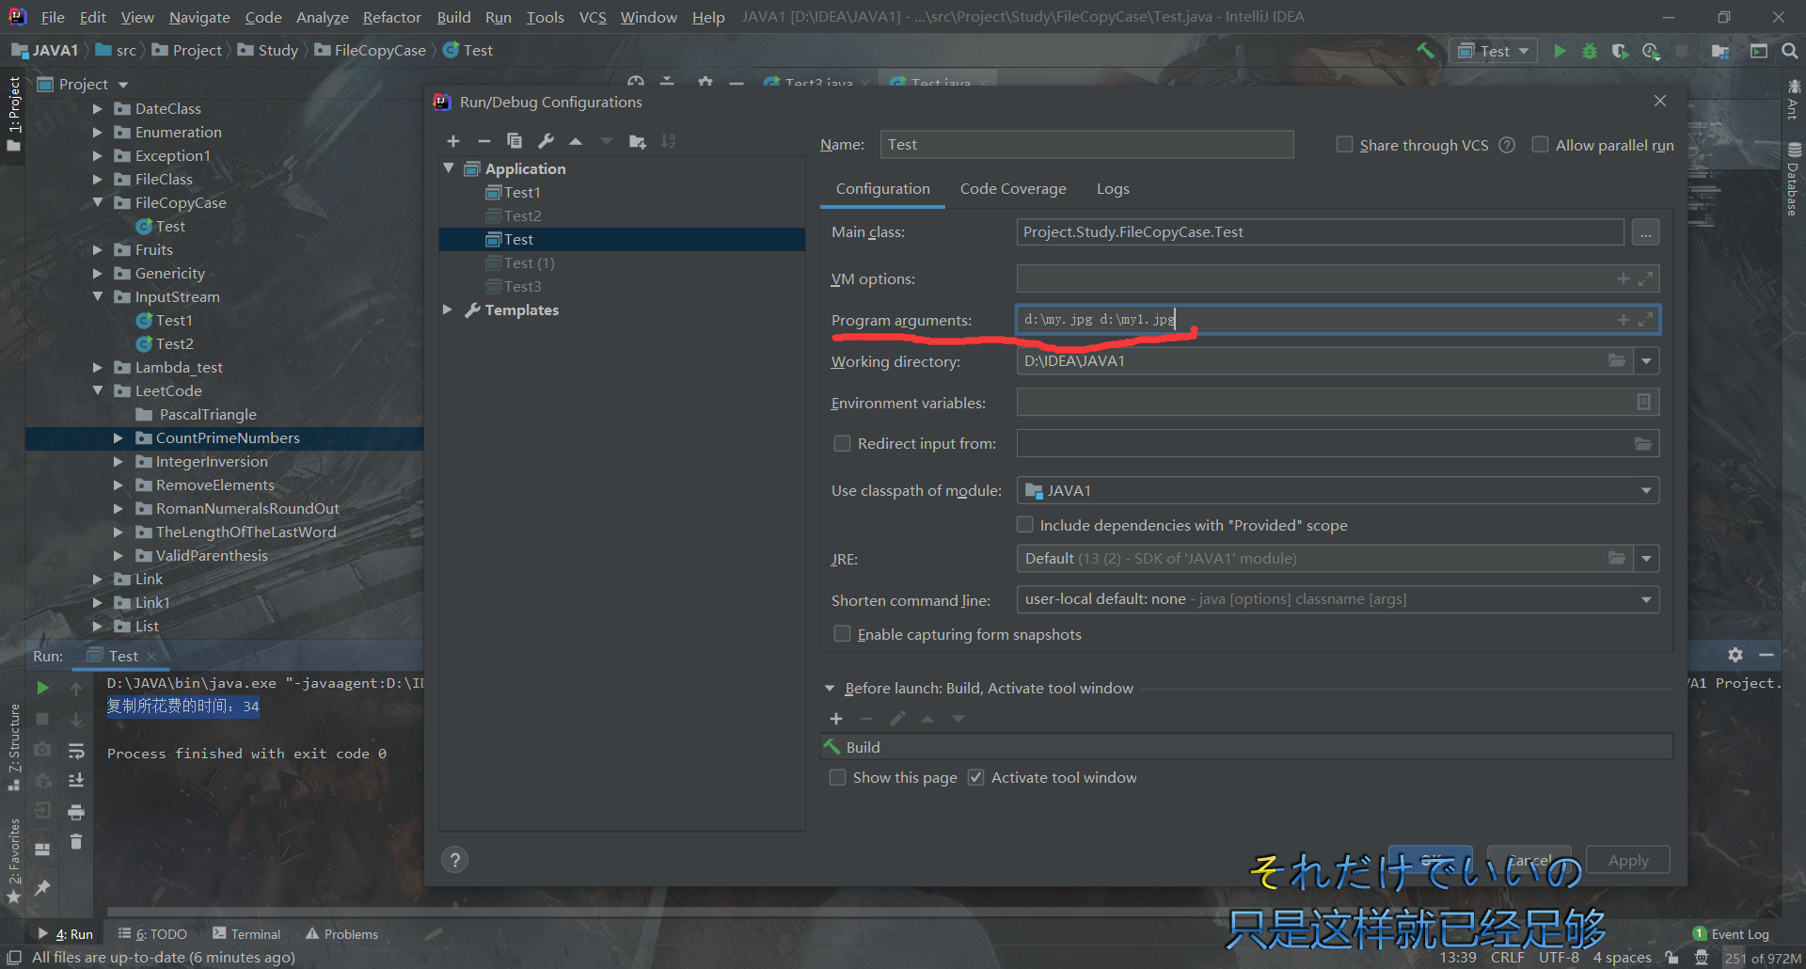Run with coverage toolbar icon
The height and width of the screenshot is (969, 1806).
1620,51
